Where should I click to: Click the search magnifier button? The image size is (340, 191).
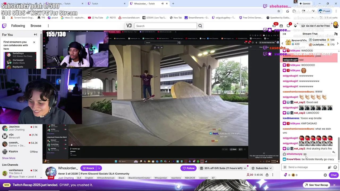pyautogui.click(x=200, y=26)
